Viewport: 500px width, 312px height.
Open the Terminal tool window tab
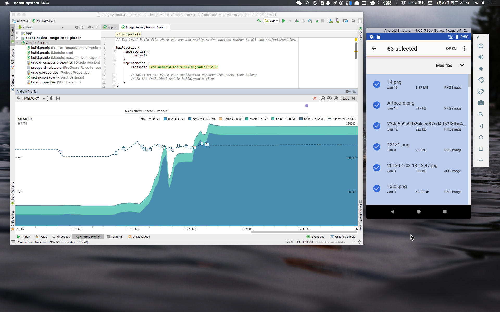pyautogui.click(x=115, y=237)
